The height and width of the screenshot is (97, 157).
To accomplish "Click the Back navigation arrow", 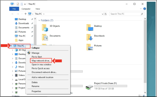I will (x=13, y=14).
